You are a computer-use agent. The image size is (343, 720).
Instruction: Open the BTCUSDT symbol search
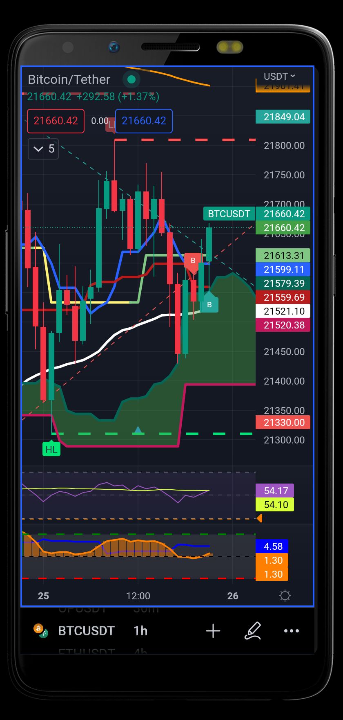pyautogui.click(x=86, y=631)
